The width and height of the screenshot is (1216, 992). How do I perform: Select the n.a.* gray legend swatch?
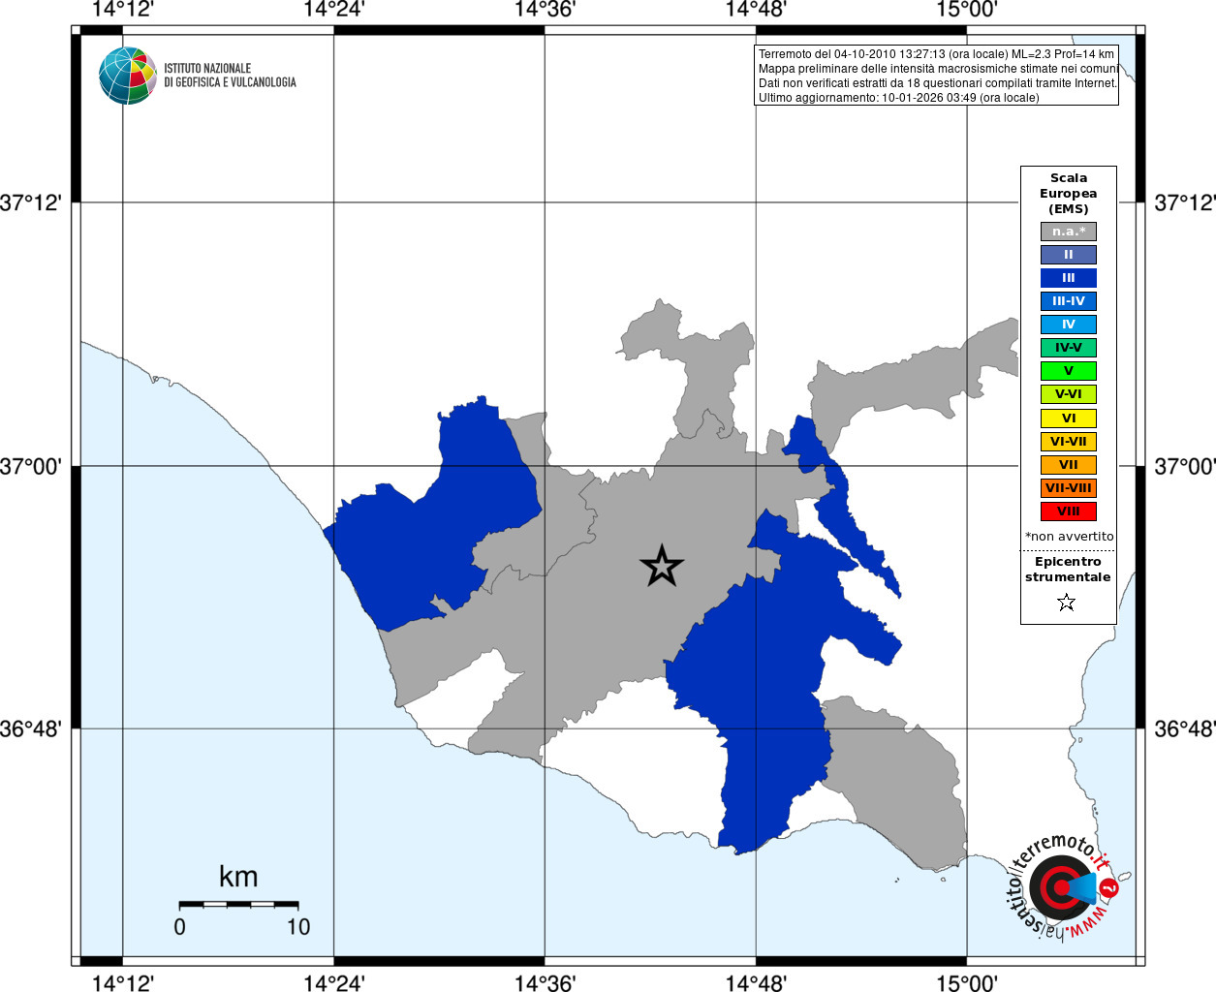pyautogui.click(x=1069, y=232)
